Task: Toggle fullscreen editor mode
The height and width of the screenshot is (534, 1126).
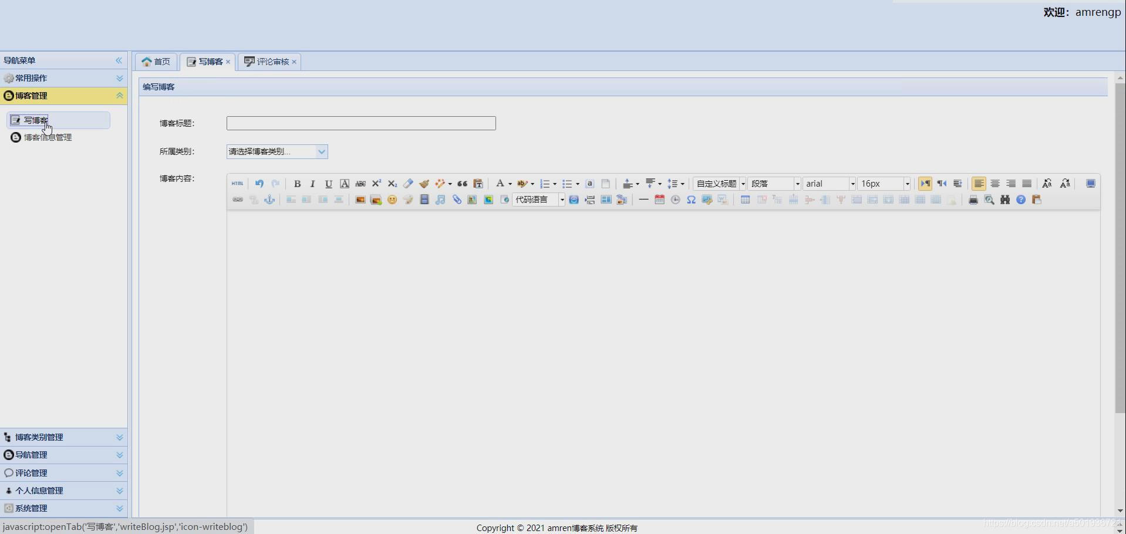Action: click(x=1091, y=184)
